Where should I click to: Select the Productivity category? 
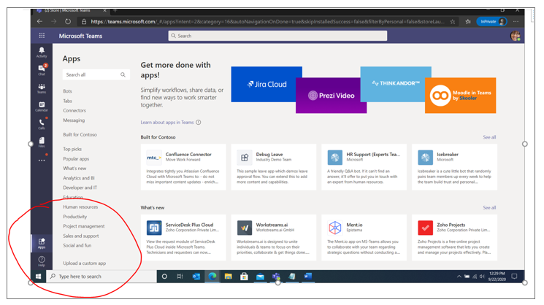(x=75, y=217)
